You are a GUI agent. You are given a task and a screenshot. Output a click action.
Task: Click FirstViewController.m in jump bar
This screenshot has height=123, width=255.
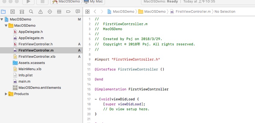(x=190, y=11)
